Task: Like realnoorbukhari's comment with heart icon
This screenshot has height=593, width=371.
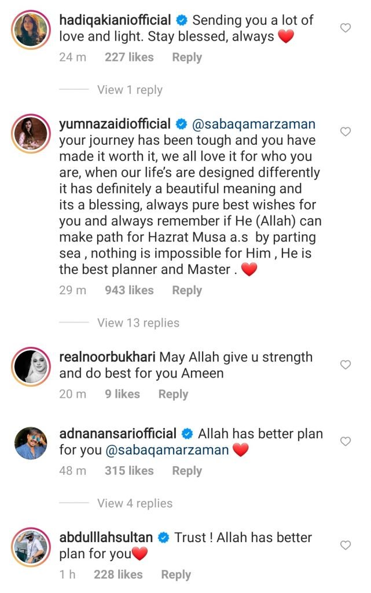Action: (346, 365)
